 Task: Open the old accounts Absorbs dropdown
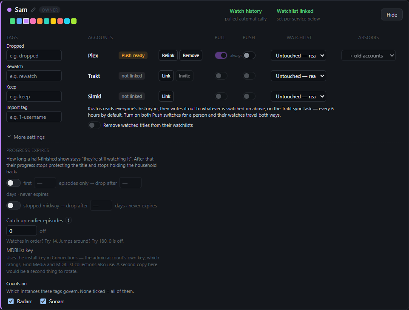click(x=369, y=55)
